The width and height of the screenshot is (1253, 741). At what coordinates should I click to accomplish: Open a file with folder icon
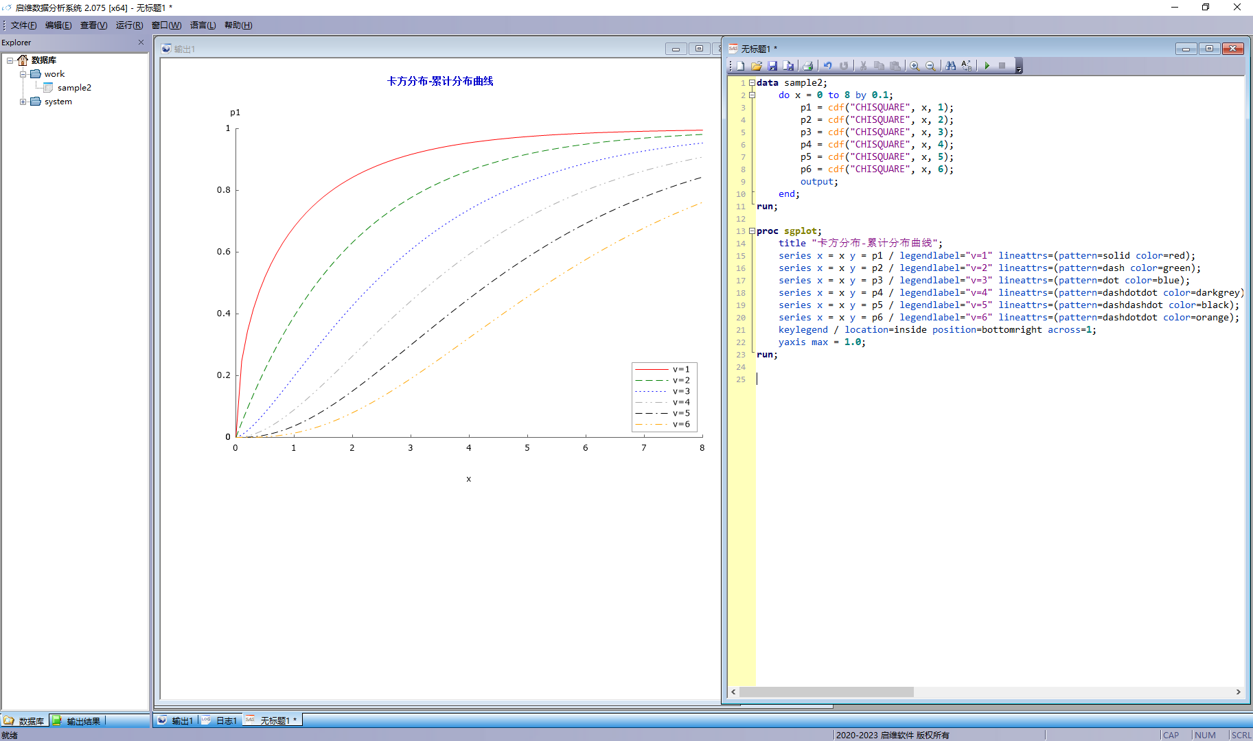tap(757, 66)
